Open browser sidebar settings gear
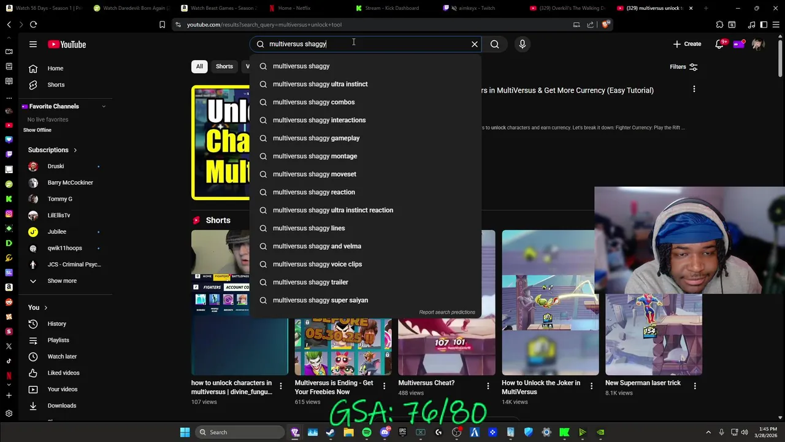 tap(9, 414)
